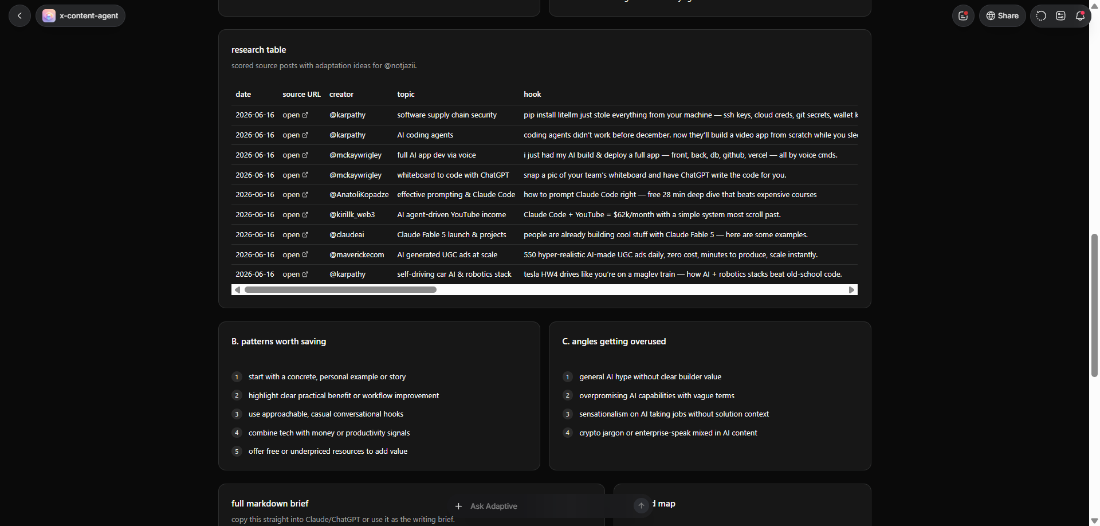Click the page vertical scrollbar down arrow
Viewport: 1100px width, 526px height.
tap(1094, 520)
